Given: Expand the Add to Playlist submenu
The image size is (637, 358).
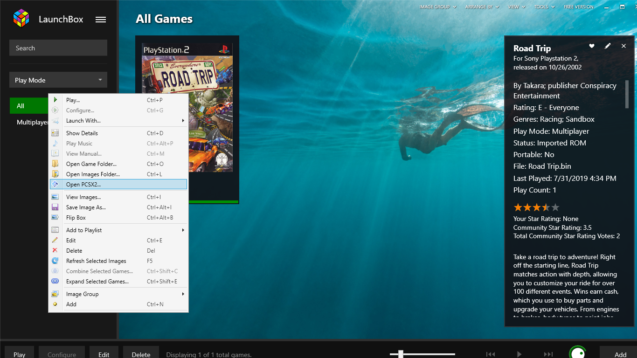Looking at the screenshot, I should click(183, 230).
